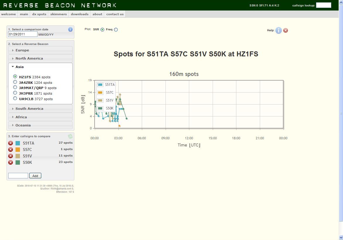Image resolution: width=343 pixels, height=240 pixels.
Task: Remove S51TA with its red X icon
Action: tap(11, 143)
